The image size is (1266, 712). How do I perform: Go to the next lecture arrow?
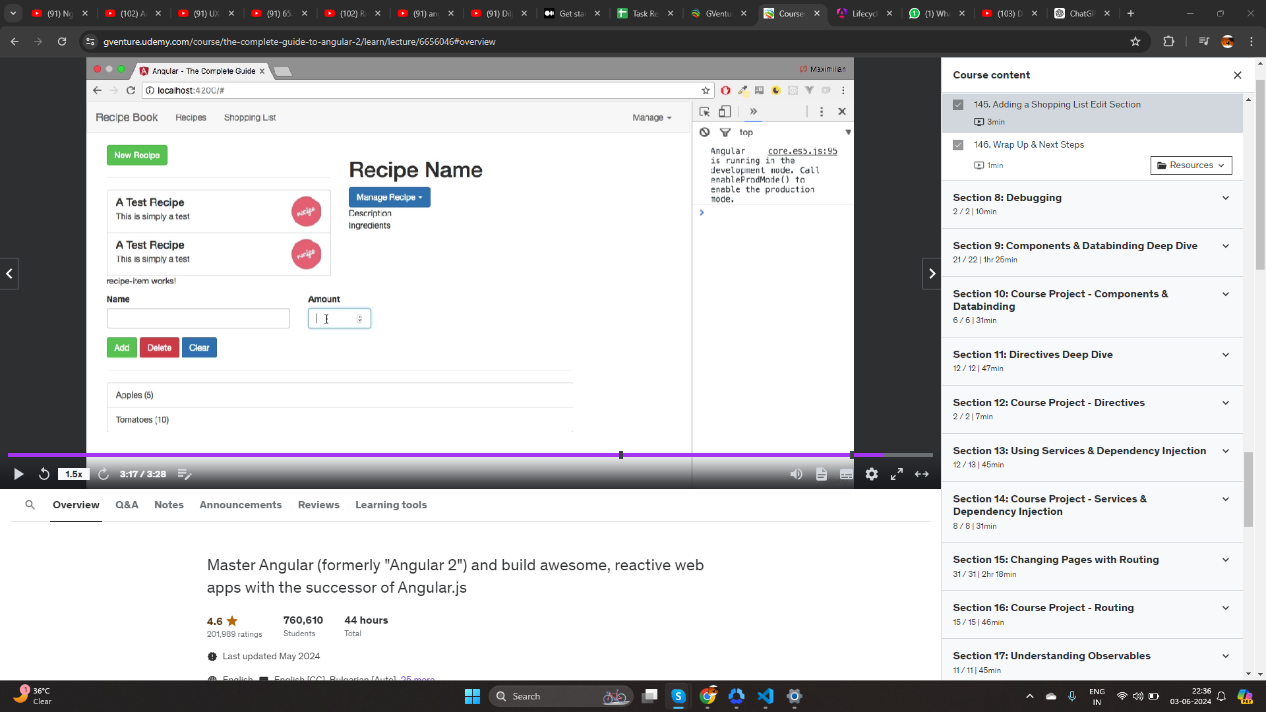931,274
